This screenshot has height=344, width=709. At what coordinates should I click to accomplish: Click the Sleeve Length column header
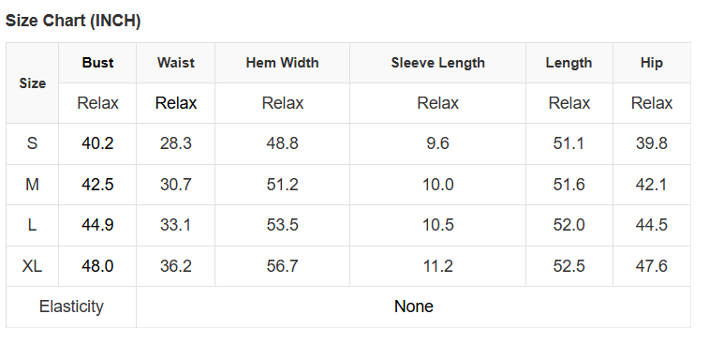pyautogui.click(x=437, y=63)
